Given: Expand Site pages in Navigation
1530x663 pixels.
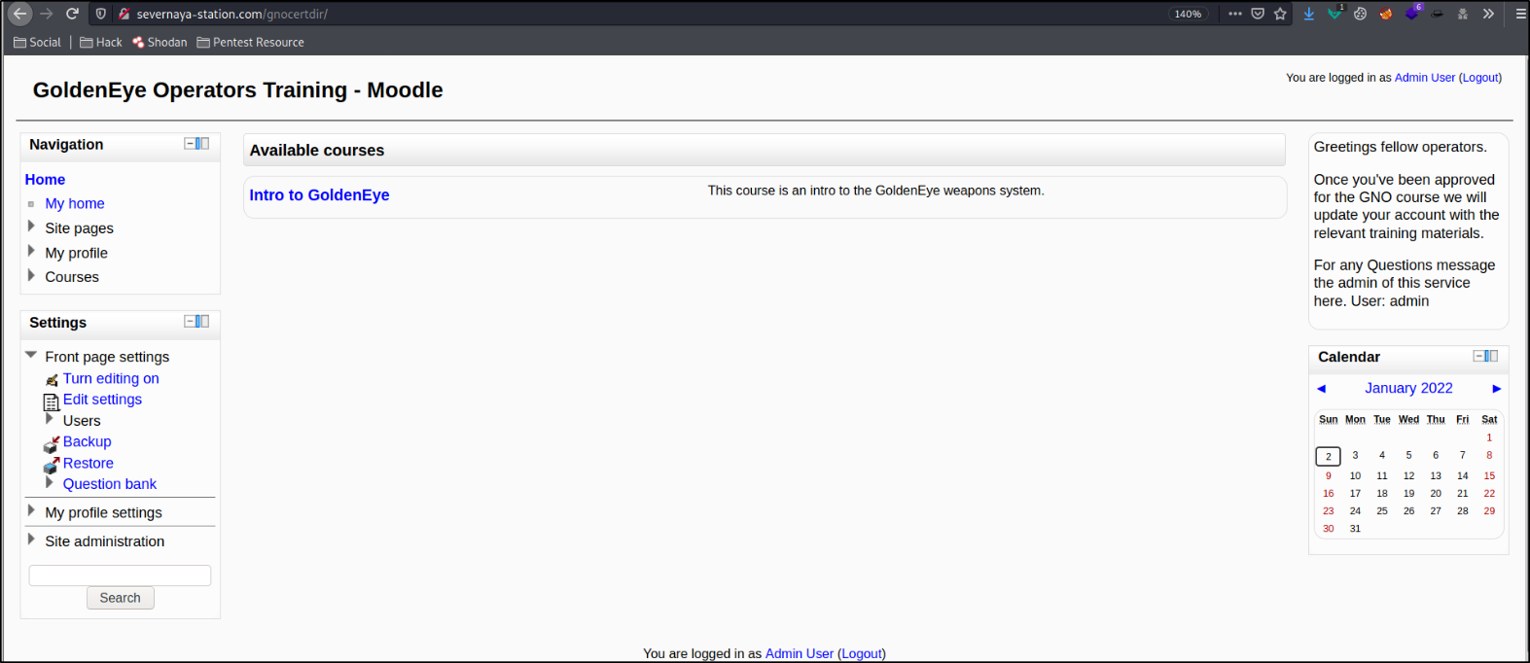Looking at the screenshot, I should pos(31,227).
